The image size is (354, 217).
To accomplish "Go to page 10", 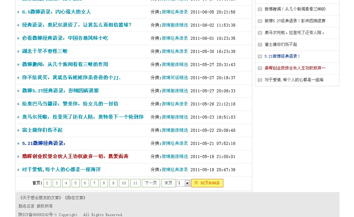I will (124, 183).
